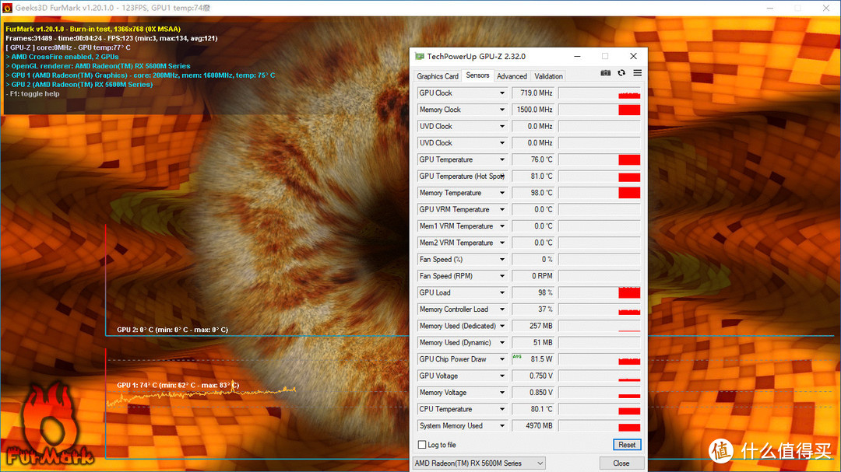Open the GPU Voltage dropdown arrow
841x472 pixels.
[x=502, y=376]
